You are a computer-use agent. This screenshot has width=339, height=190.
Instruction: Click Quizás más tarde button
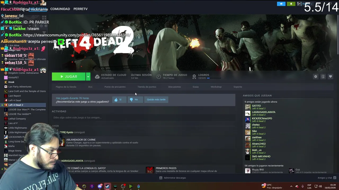pyautogui.click(x=156, y=99)
